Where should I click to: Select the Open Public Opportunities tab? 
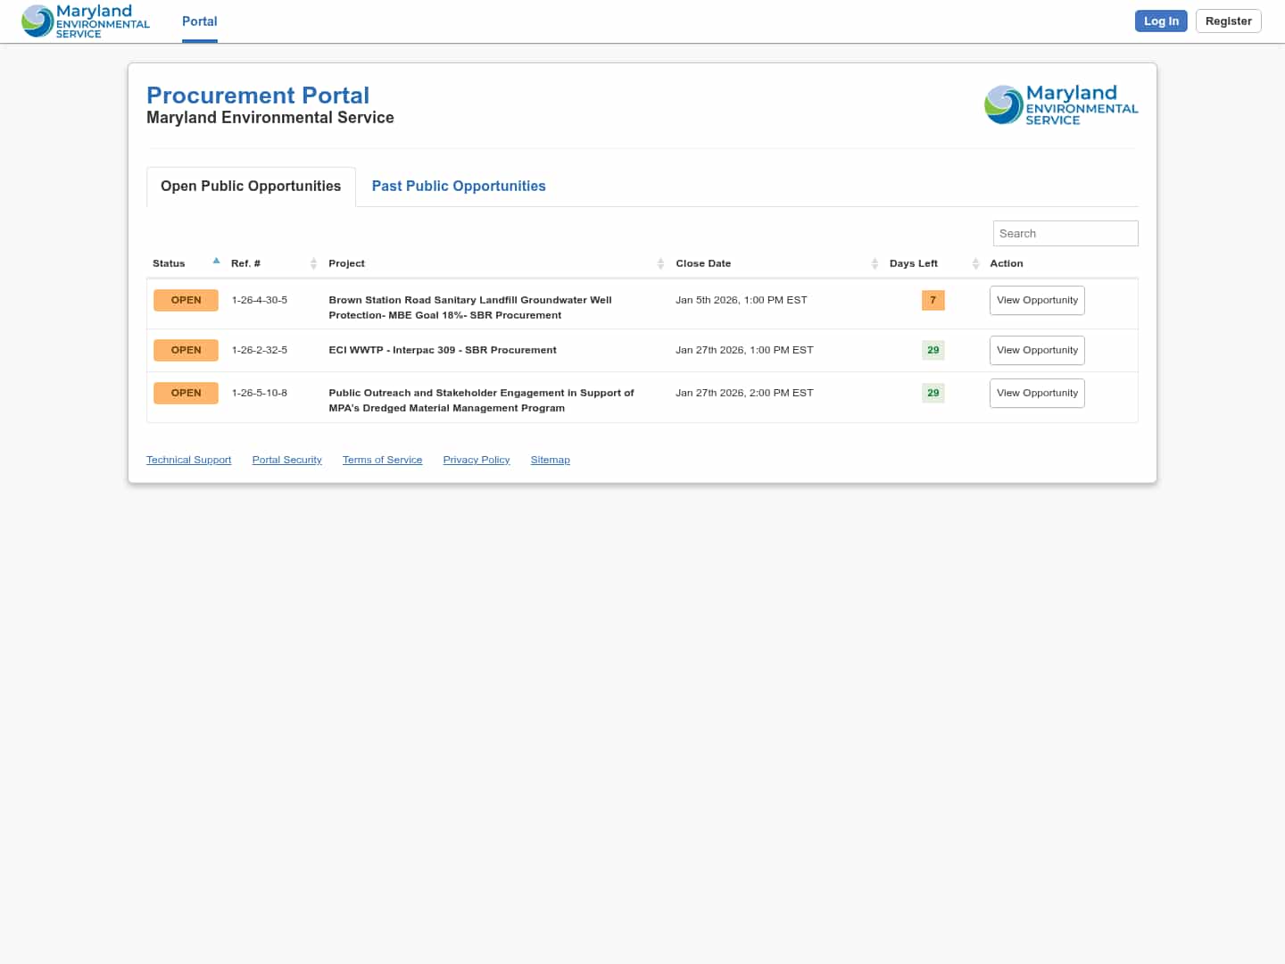[251, 186]
